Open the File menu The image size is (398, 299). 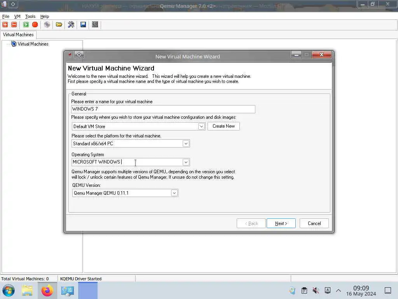tap(5, 16)
